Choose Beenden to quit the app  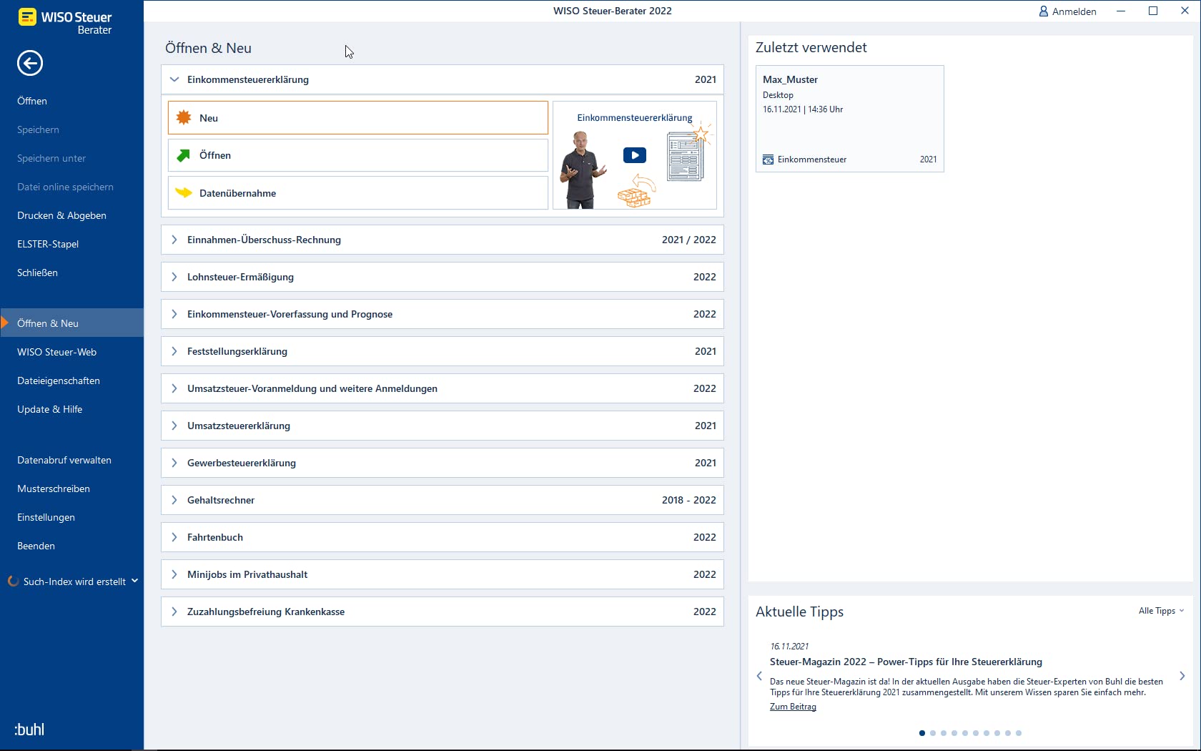tap(36, 546)
